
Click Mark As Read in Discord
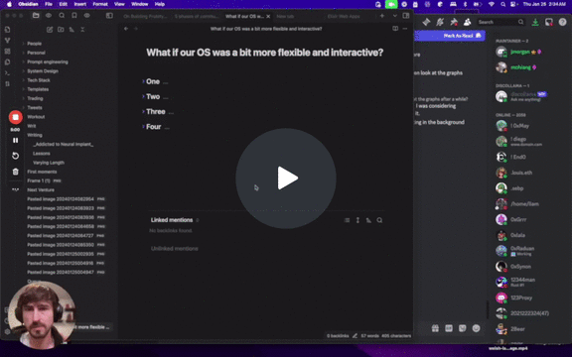[x=462, y=36]
